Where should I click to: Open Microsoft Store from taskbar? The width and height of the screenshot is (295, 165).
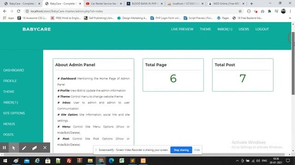(48, 161)
